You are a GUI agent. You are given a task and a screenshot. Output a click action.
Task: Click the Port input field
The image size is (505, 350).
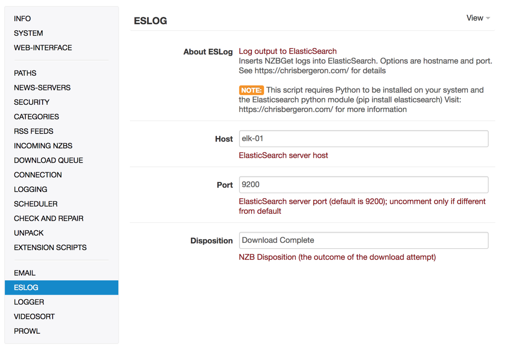click(363, 185)
